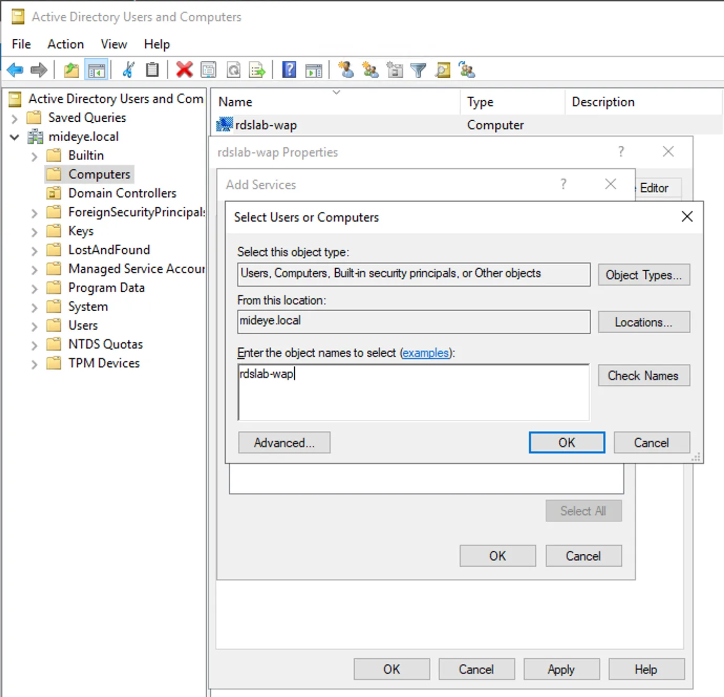This screenshot has width=724, height=697.
Task: Open the View menu
Action: coord(113,44)
